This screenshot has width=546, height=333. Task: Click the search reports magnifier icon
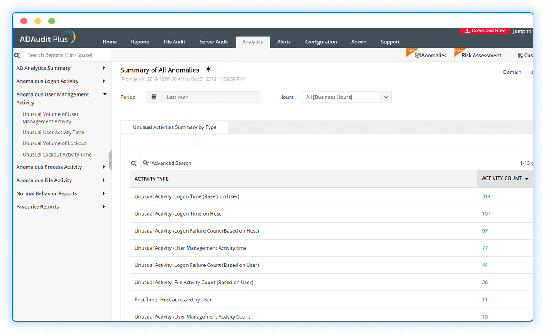click(17, 55)
